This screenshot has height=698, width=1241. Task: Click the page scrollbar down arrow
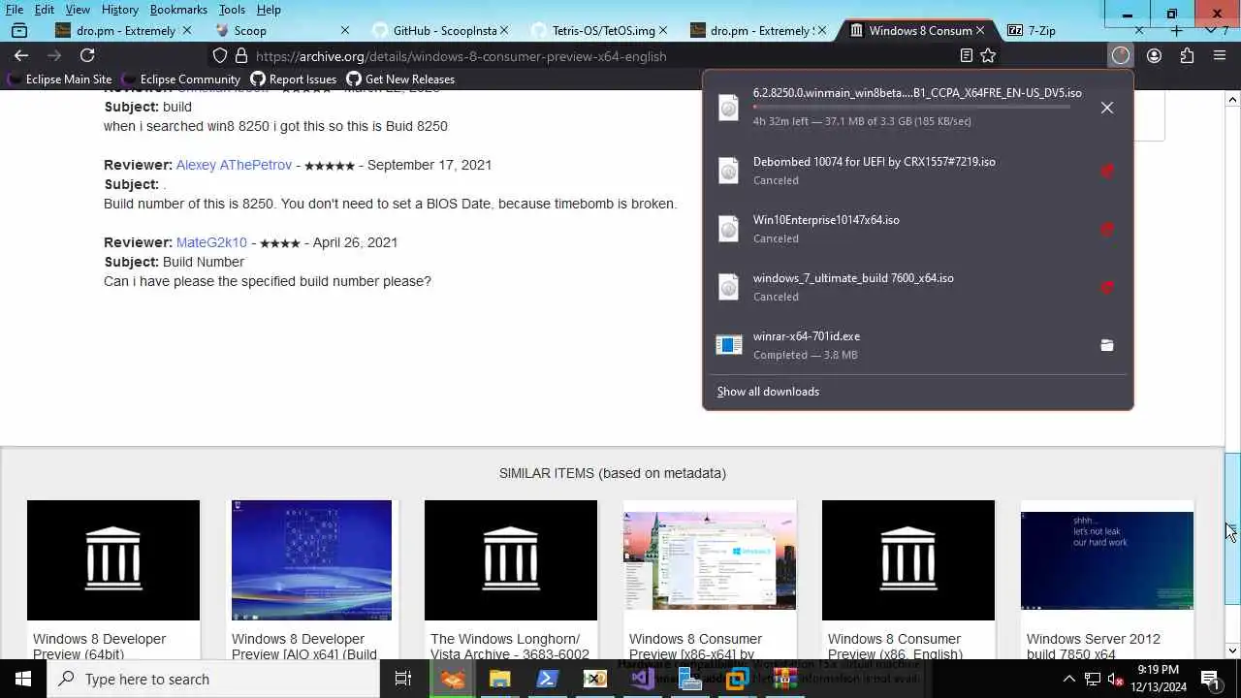pyautogui.click(x=1232, y=650)
